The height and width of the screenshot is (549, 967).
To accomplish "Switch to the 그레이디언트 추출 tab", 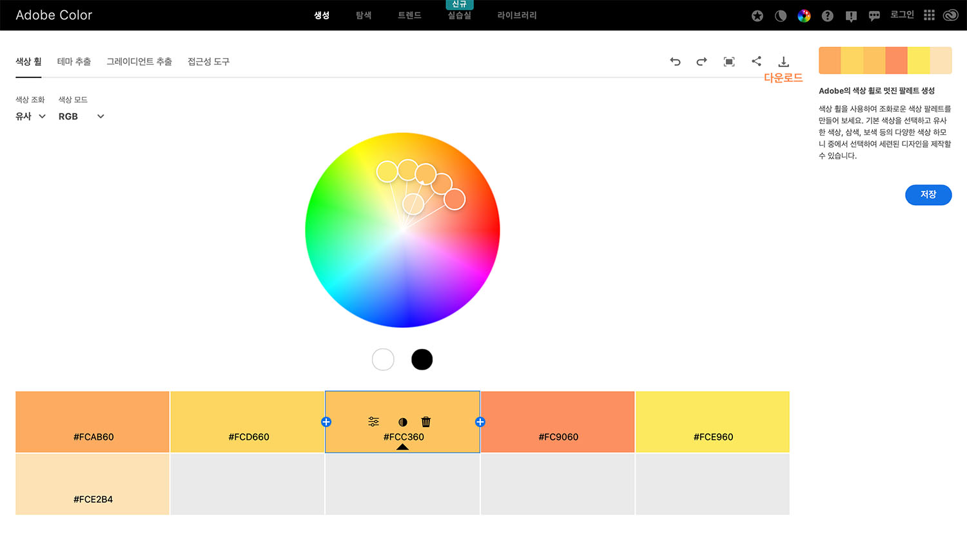I will point(139,62).
